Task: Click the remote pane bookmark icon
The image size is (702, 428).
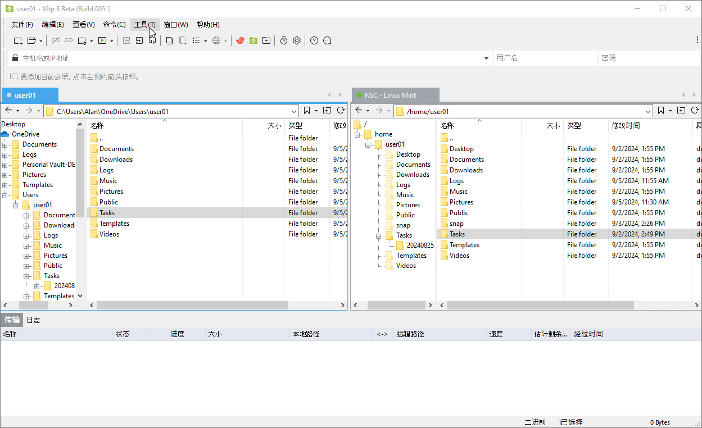Action: tap(661, 111)
